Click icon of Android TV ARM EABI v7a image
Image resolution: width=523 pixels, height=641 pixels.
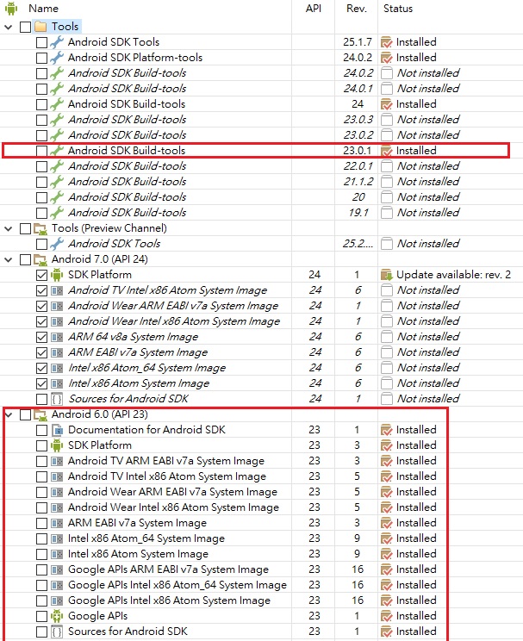(57, 461)
